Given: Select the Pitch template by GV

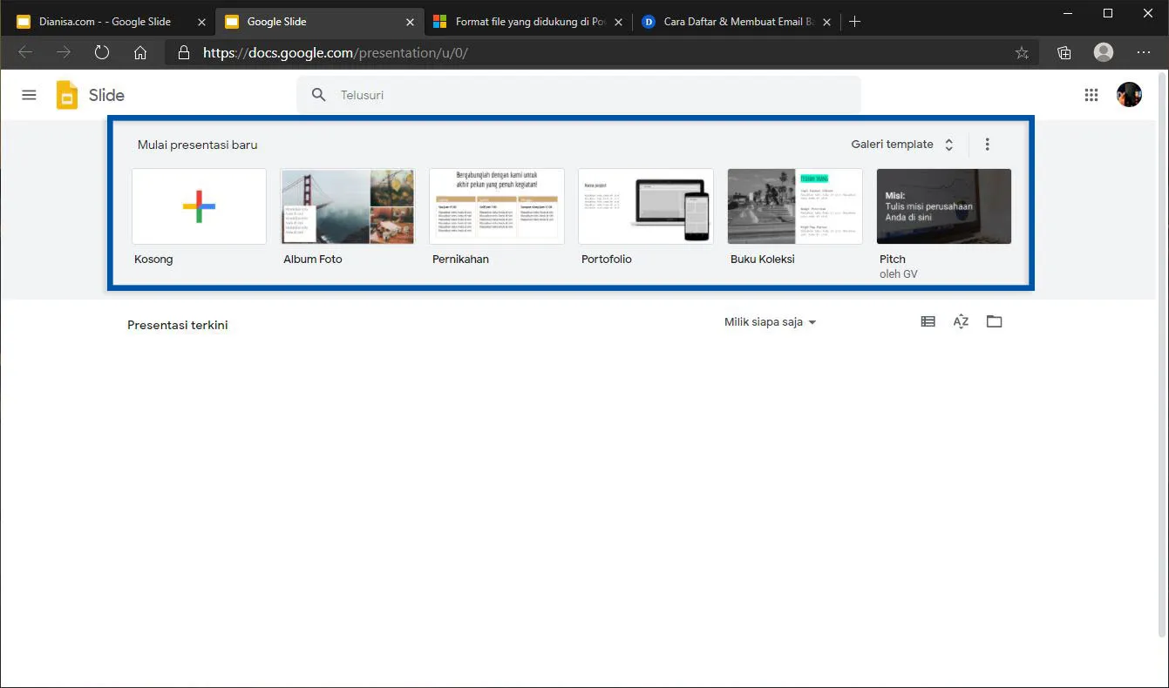Looking at the screenshot, I should coord(943,206).
